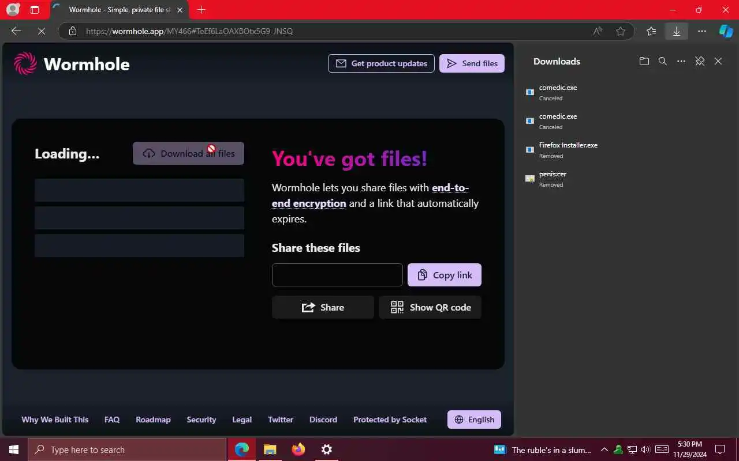
Task: Open downloads folder icon
Action: tap(644, 61)
